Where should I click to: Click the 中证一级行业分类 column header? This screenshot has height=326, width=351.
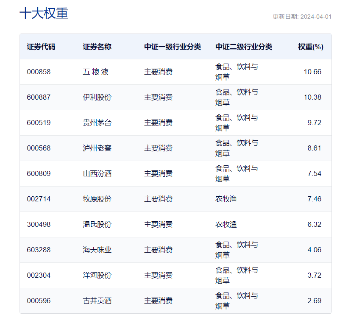(173, 47)
